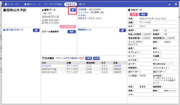Open the ななこ link in history table

[x=105, y=66]
